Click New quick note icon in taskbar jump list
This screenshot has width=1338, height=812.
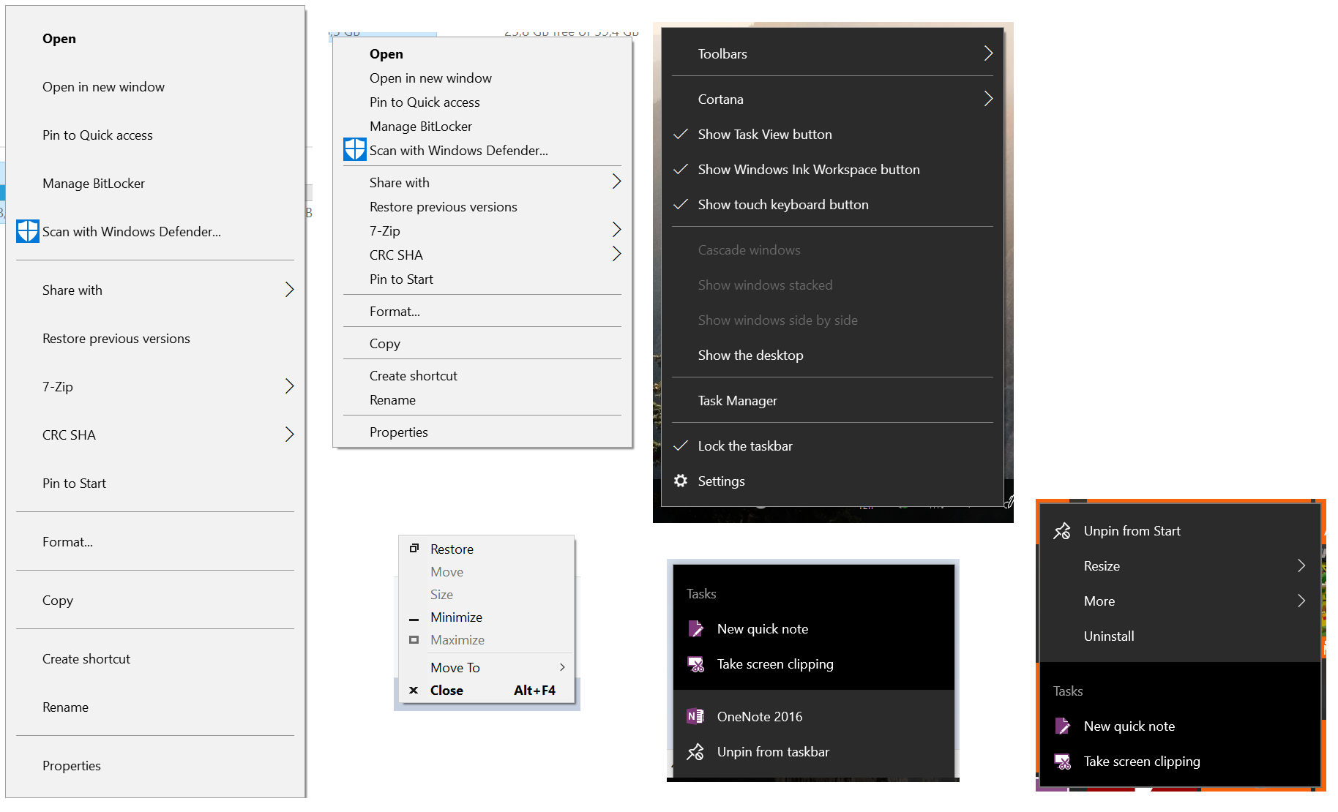click(695, 628)
